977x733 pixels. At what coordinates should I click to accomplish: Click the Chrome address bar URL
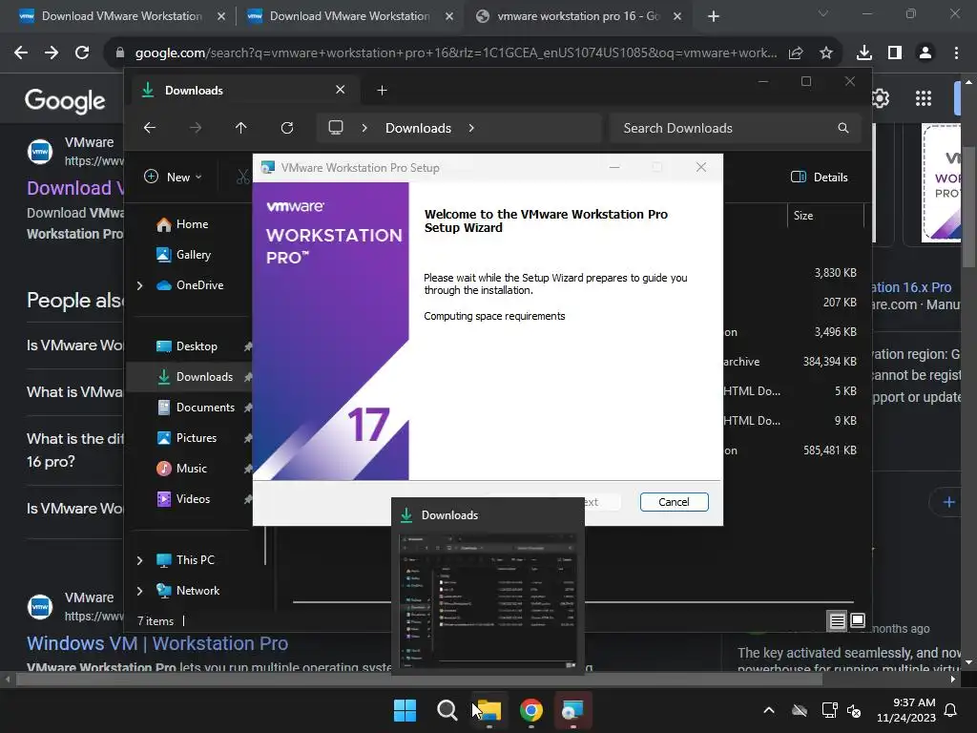point(455,53)
